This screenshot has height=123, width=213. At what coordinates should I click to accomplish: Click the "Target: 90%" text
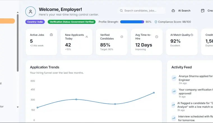click(x=106, y=49)
